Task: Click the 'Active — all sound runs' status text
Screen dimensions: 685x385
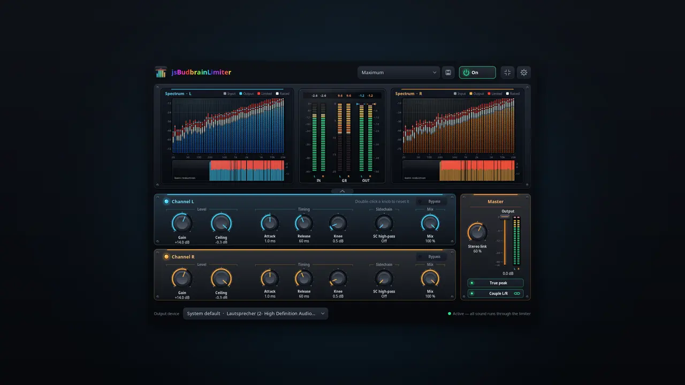Action: (x=492, y=314)
